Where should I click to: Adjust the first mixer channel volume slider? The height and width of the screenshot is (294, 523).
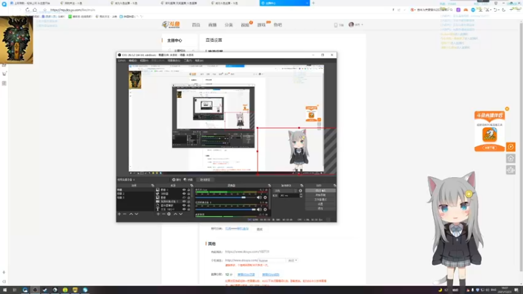tap(226, 197)
